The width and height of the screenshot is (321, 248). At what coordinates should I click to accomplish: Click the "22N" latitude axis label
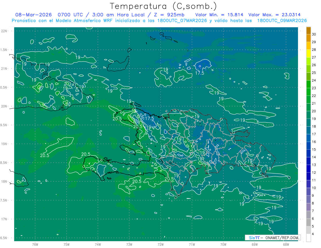click(4, 31)
